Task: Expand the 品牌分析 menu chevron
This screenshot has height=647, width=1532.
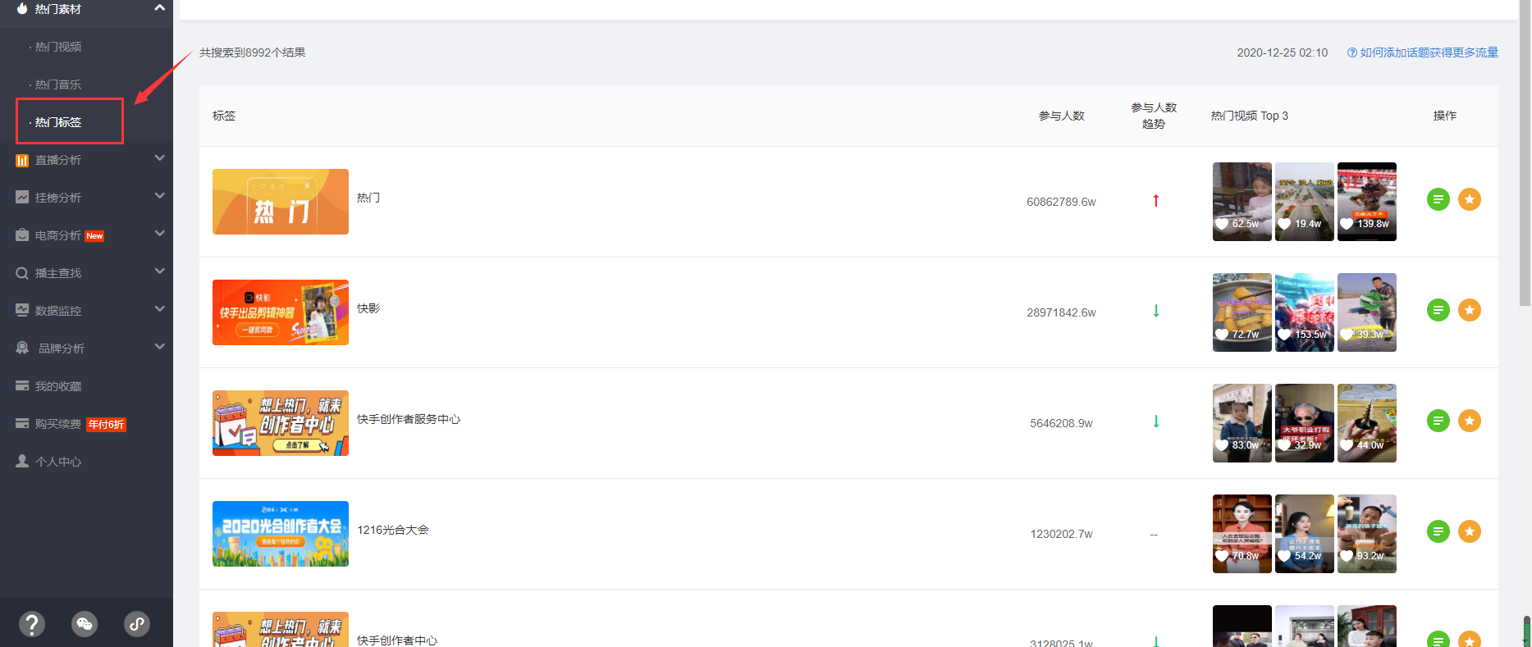Action: [x=159, y=347]
